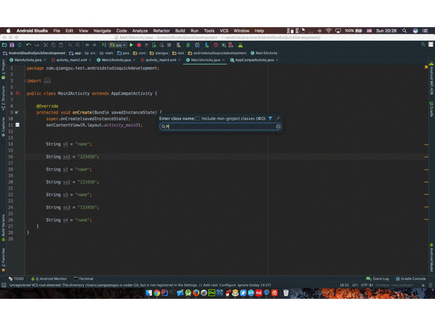Image resolution: width=435 pixels, height=326 pixels.
Task: Click the green Run app icon
Action: (131, 46)
